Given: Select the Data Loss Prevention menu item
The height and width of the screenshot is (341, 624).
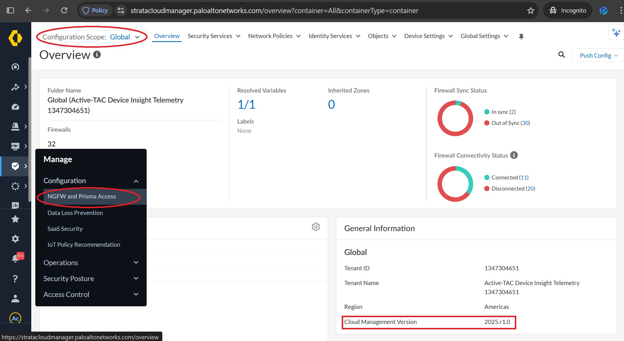Looking at the screenshot, I should pyautogui.click(x=75, y=213).
